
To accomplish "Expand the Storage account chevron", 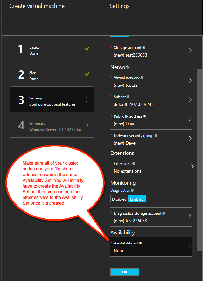I will [x=190, y=51].
